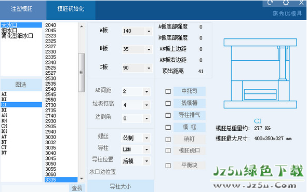This screenshot has height=192, width=307.
Task: Select BI in type list
Action: pyautogui.click(x=21, y=99)
